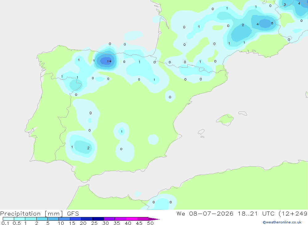Click the legend label '0.1'
Viewport: 308px width, 225px height.
[5, 223]
